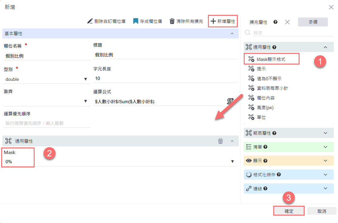Open the formula editor icon beside 運算公式

[230, 101]
